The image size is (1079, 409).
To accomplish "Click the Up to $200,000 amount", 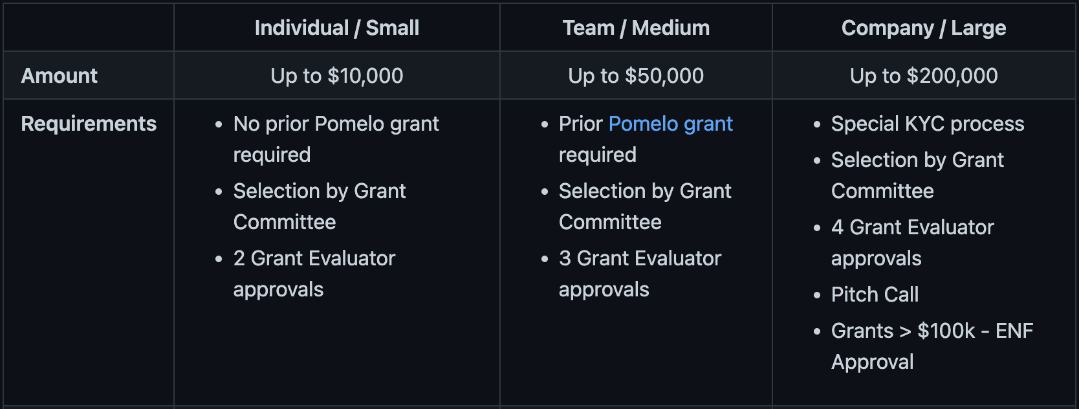I will (x=923, y=76).
